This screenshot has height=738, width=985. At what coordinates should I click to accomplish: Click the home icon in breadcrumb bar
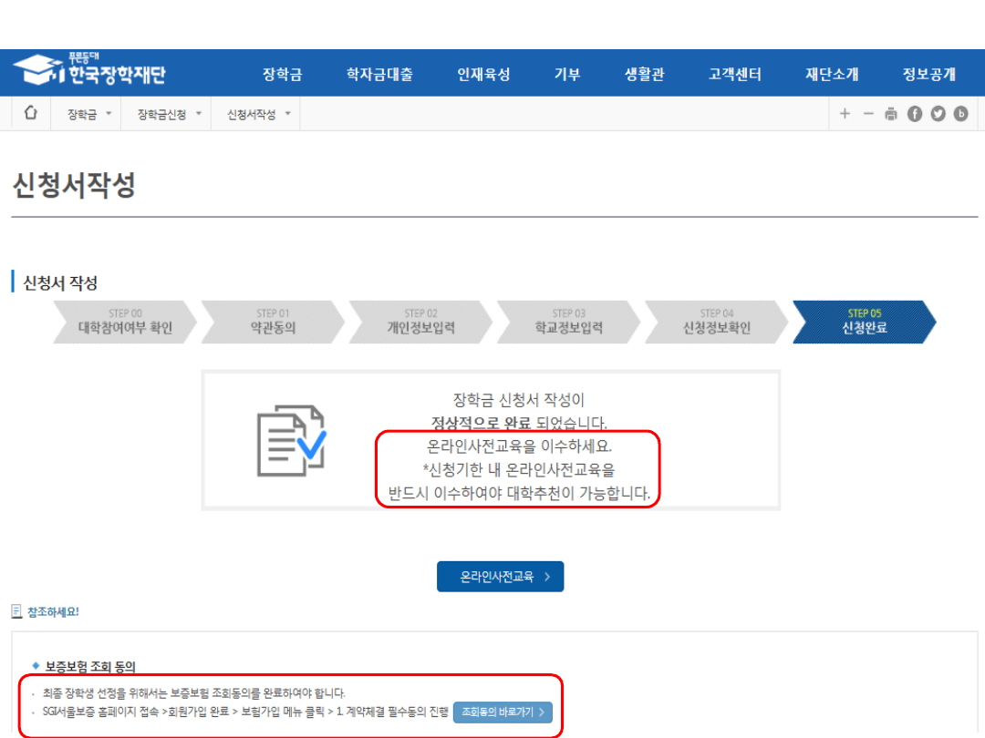coord(31,114)
